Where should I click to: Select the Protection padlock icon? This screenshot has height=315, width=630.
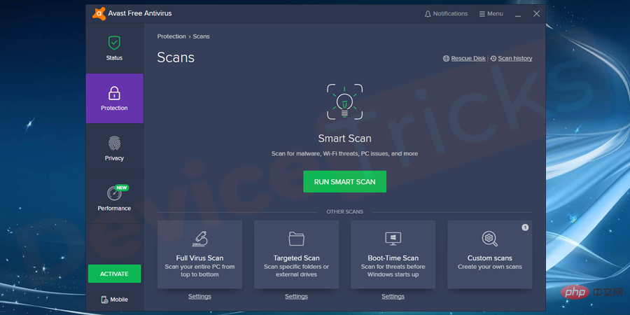tap(114, 93)
